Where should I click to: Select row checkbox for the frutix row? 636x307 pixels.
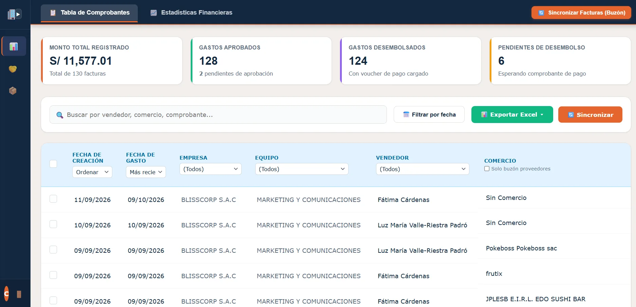tap(53, 275)
